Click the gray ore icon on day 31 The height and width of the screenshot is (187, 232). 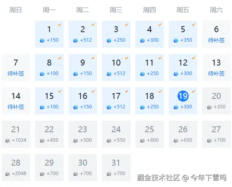(109, 174)
